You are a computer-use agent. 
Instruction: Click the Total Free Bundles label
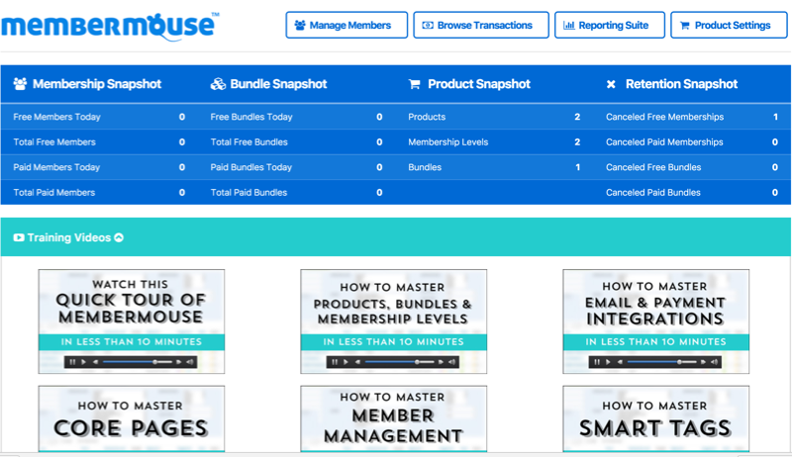(x=249, y=142)
